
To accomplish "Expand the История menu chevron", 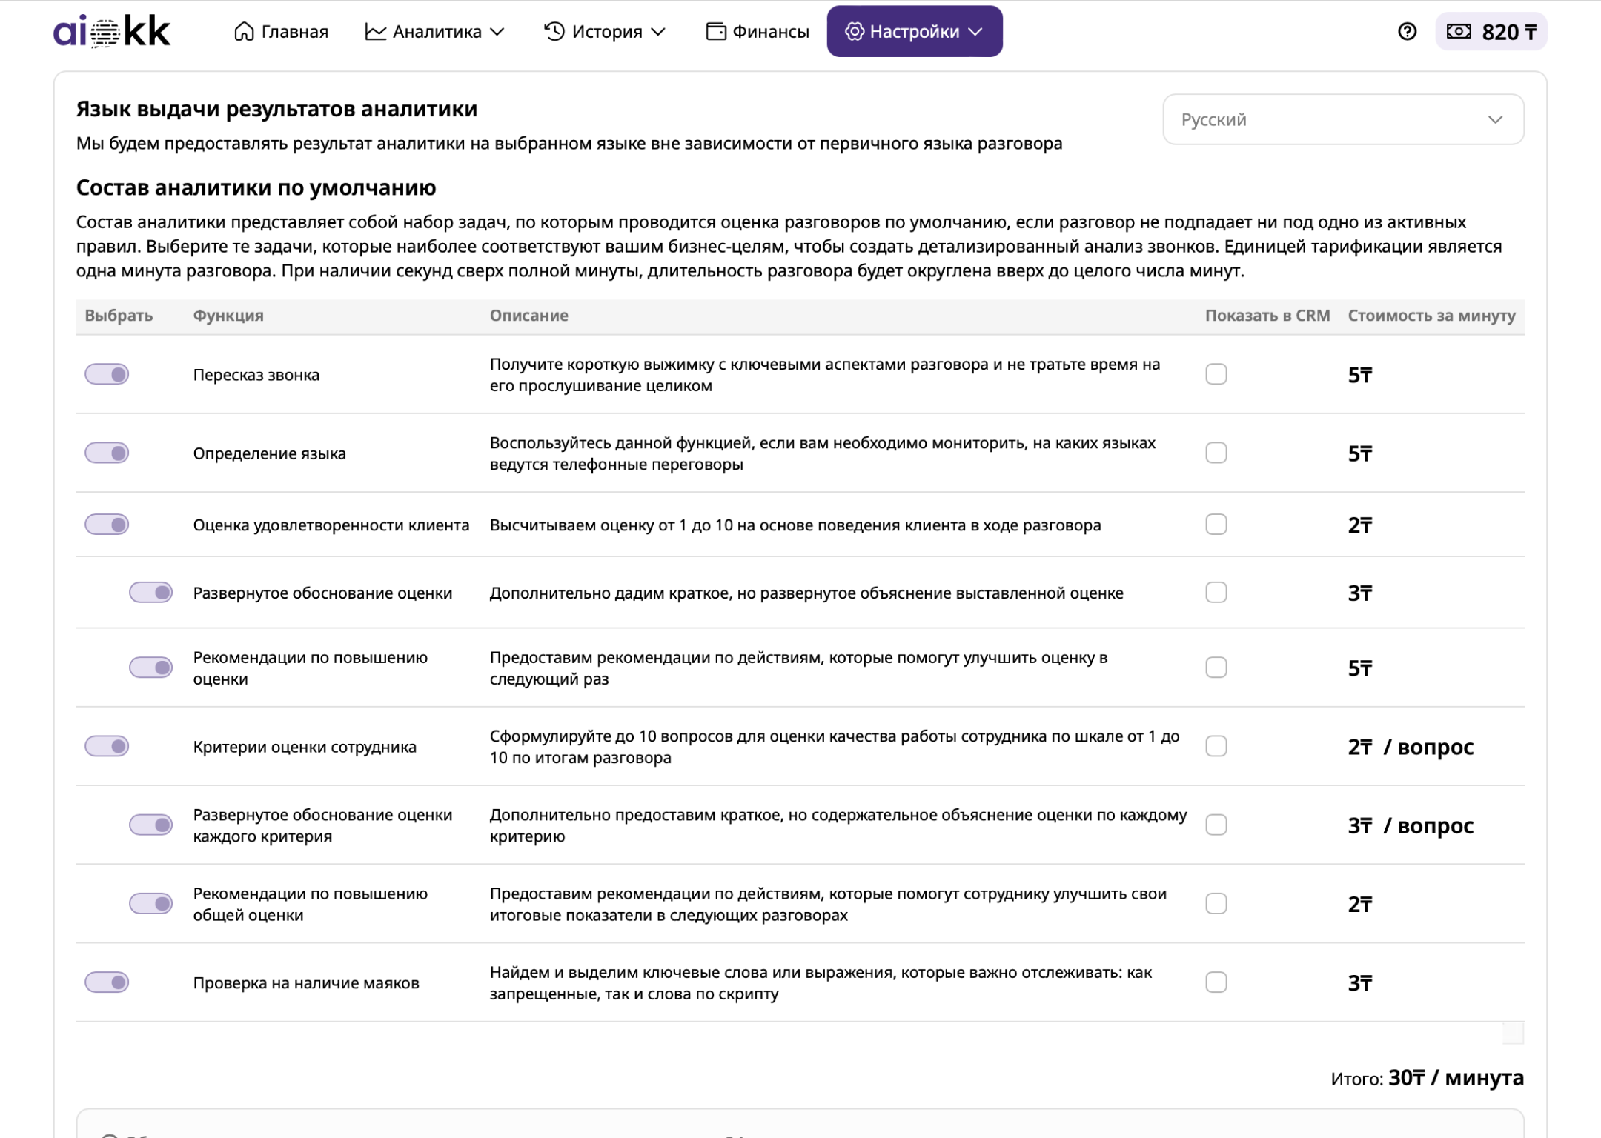I will click(x=658, y=31).
